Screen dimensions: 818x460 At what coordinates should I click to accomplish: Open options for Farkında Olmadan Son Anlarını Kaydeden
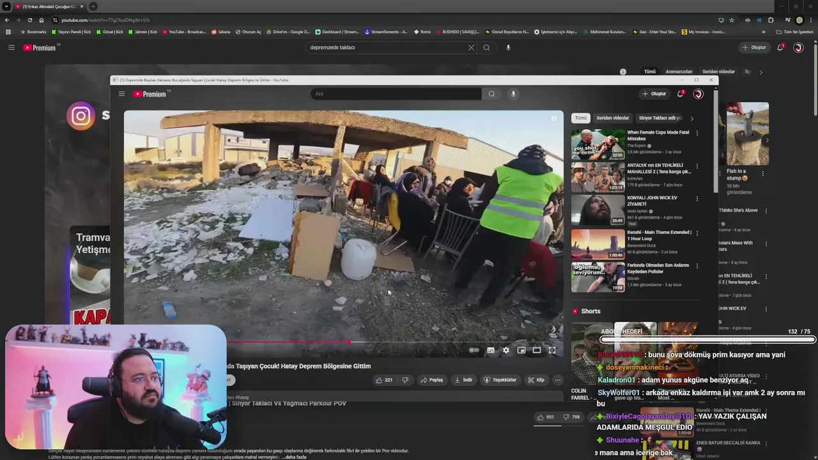[697, 266]
